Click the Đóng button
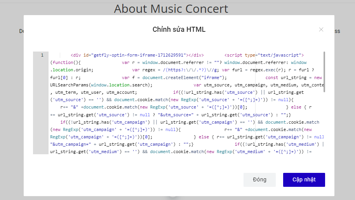Image resolution: width=355 pixels, height=200 pixels. point(259,180)
